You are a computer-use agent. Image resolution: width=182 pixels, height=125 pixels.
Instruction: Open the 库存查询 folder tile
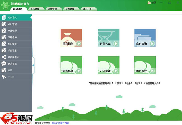145,38
